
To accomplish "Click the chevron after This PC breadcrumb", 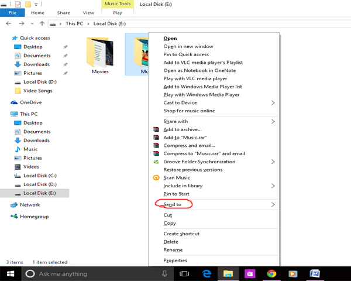I will point(88,24).
